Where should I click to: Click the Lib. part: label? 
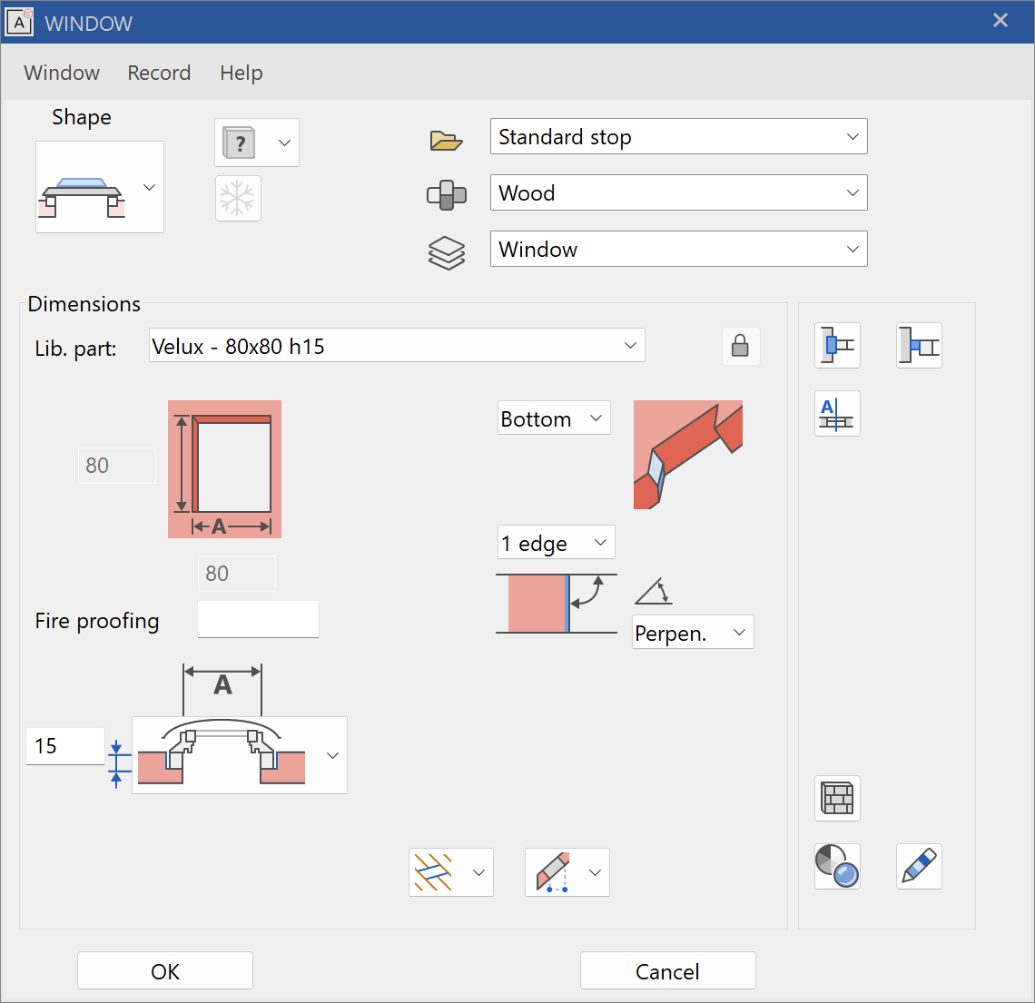75,348
